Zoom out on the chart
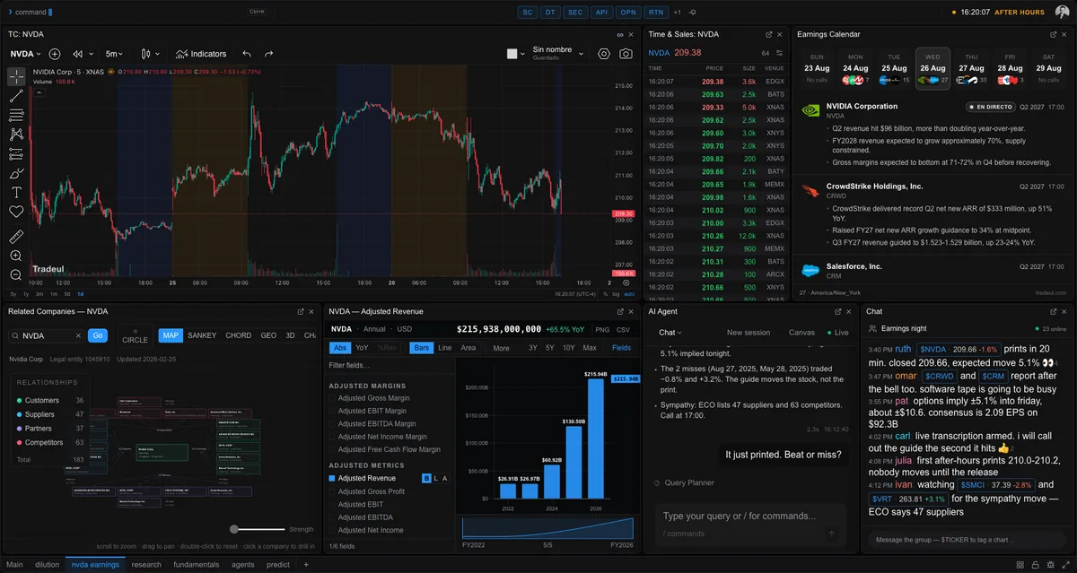This screenshot has width=1077, height=573. [16, 273]
